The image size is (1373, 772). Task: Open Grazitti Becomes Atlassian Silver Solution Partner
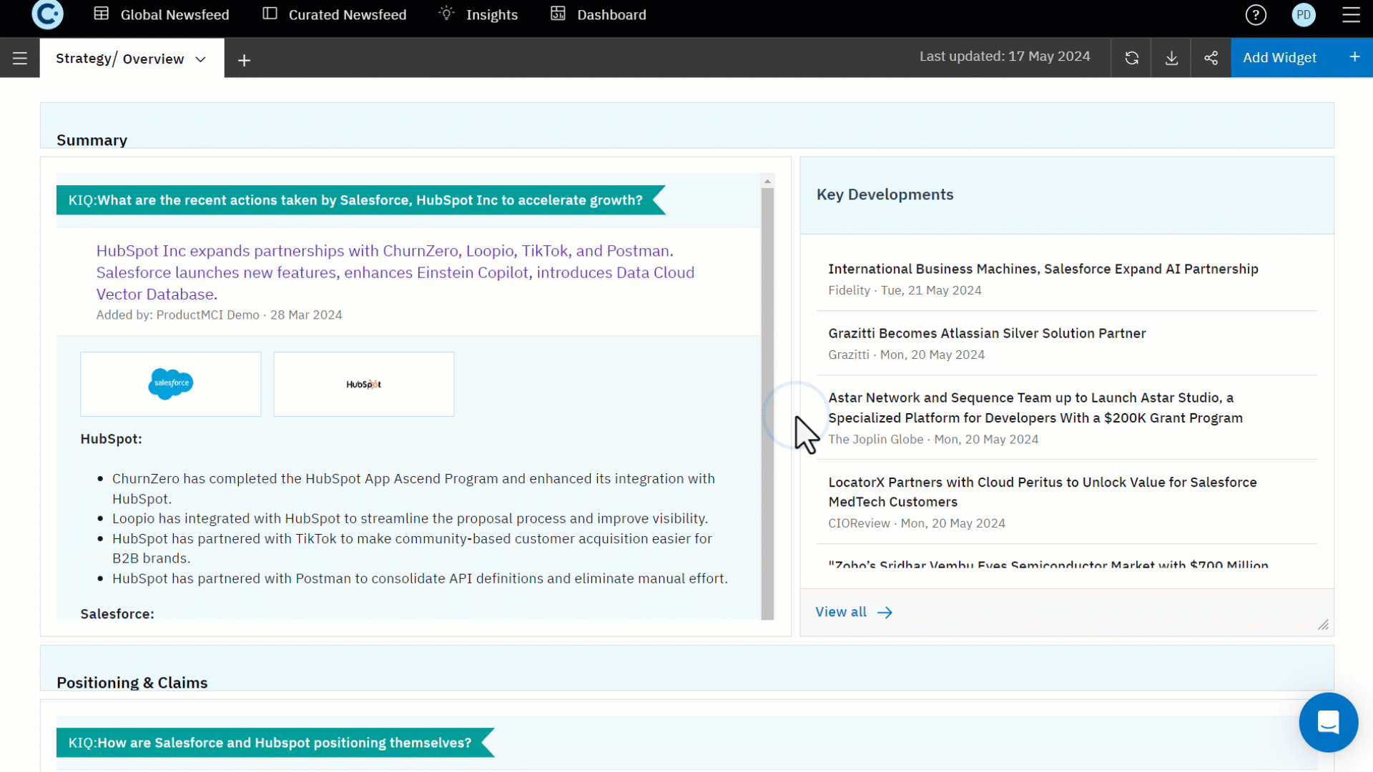(x=987, y=334)
